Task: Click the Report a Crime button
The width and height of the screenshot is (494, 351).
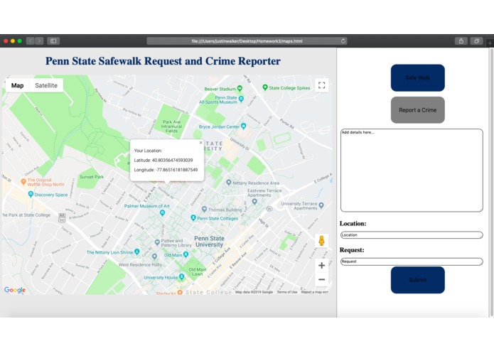Action: click(x=417, y=110)
